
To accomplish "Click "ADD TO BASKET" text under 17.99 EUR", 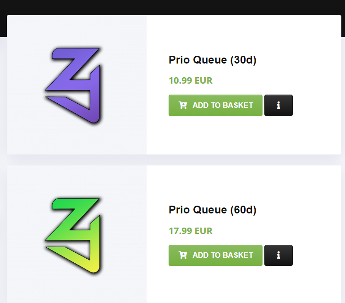I will [x=223, y=255].
